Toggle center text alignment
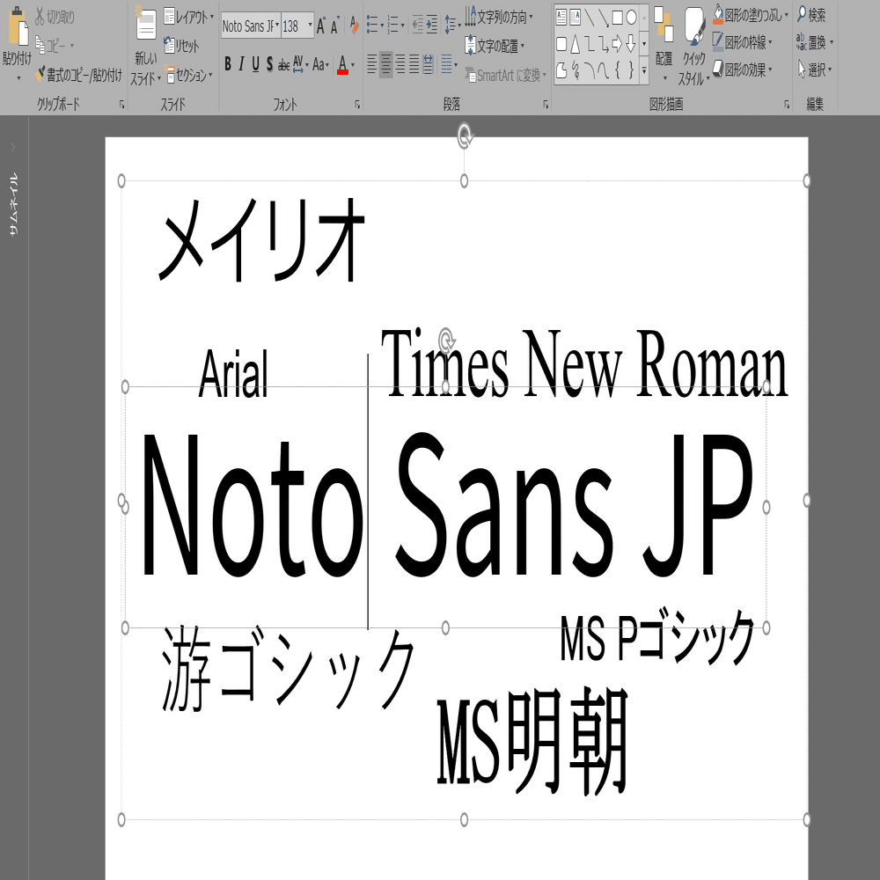 coord(386,64)
